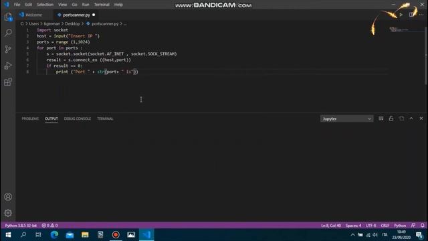Click the unsaved dot on portscanner.py tab

pos(94,15)
